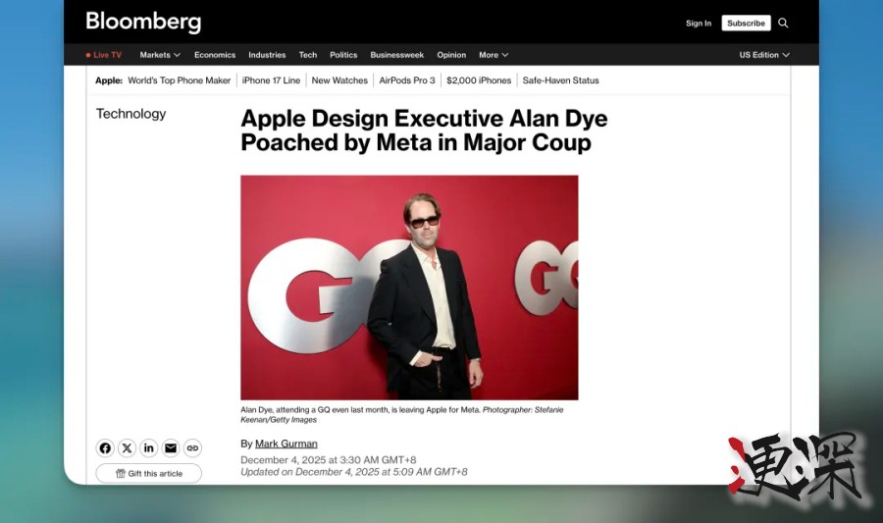
Task: Share article via email icon
Action: pyautogui.click(x=171, y=448)
